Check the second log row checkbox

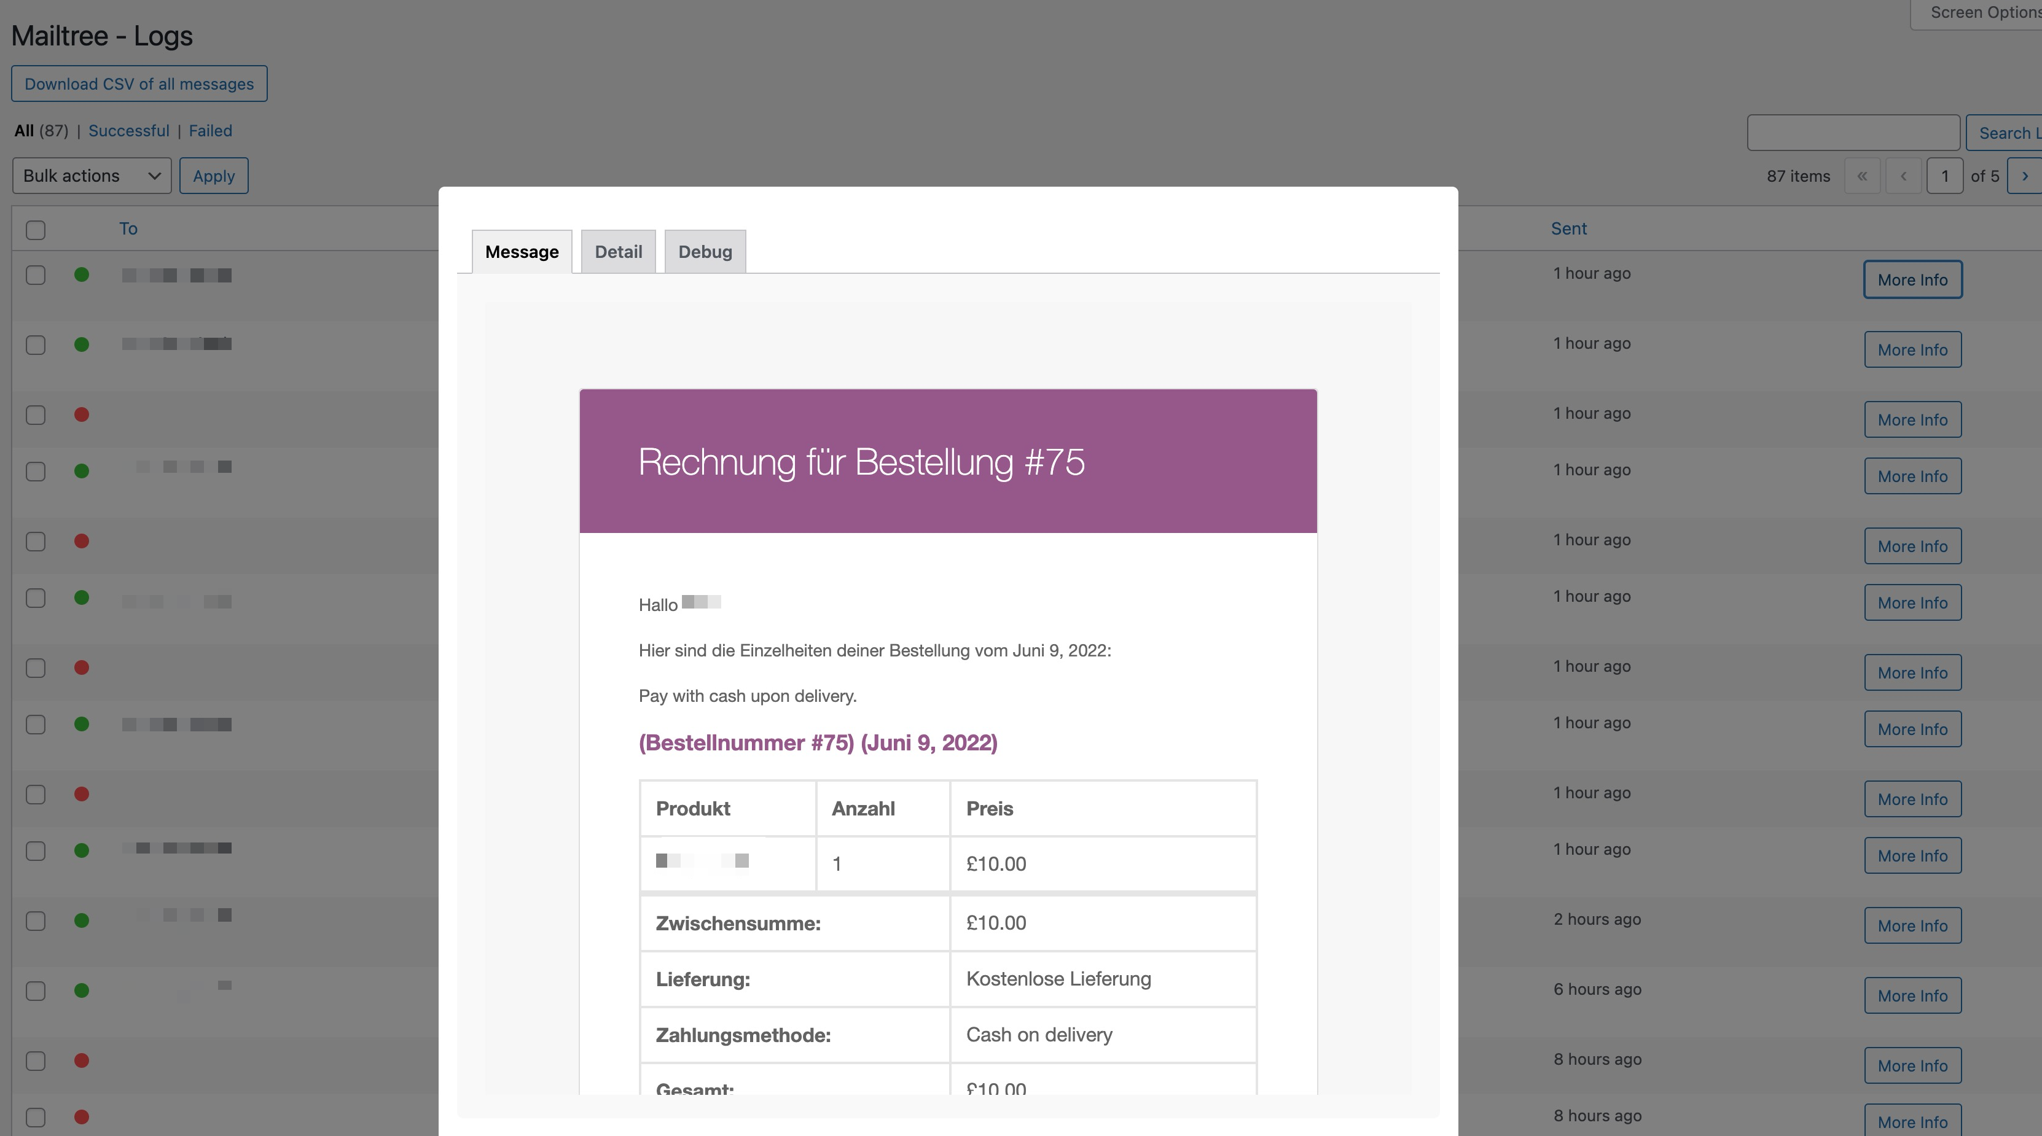[36, 344]
